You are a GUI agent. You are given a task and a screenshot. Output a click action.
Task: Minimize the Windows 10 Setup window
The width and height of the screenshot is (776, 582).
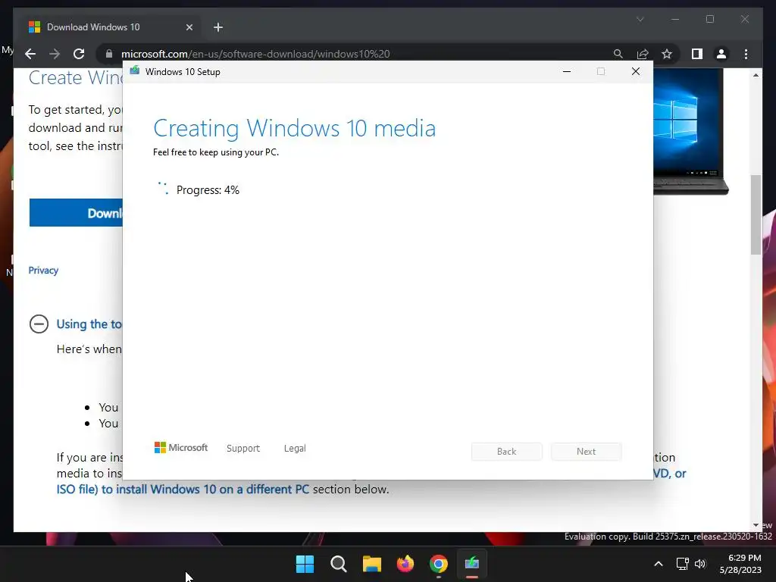tap(567, 72)
